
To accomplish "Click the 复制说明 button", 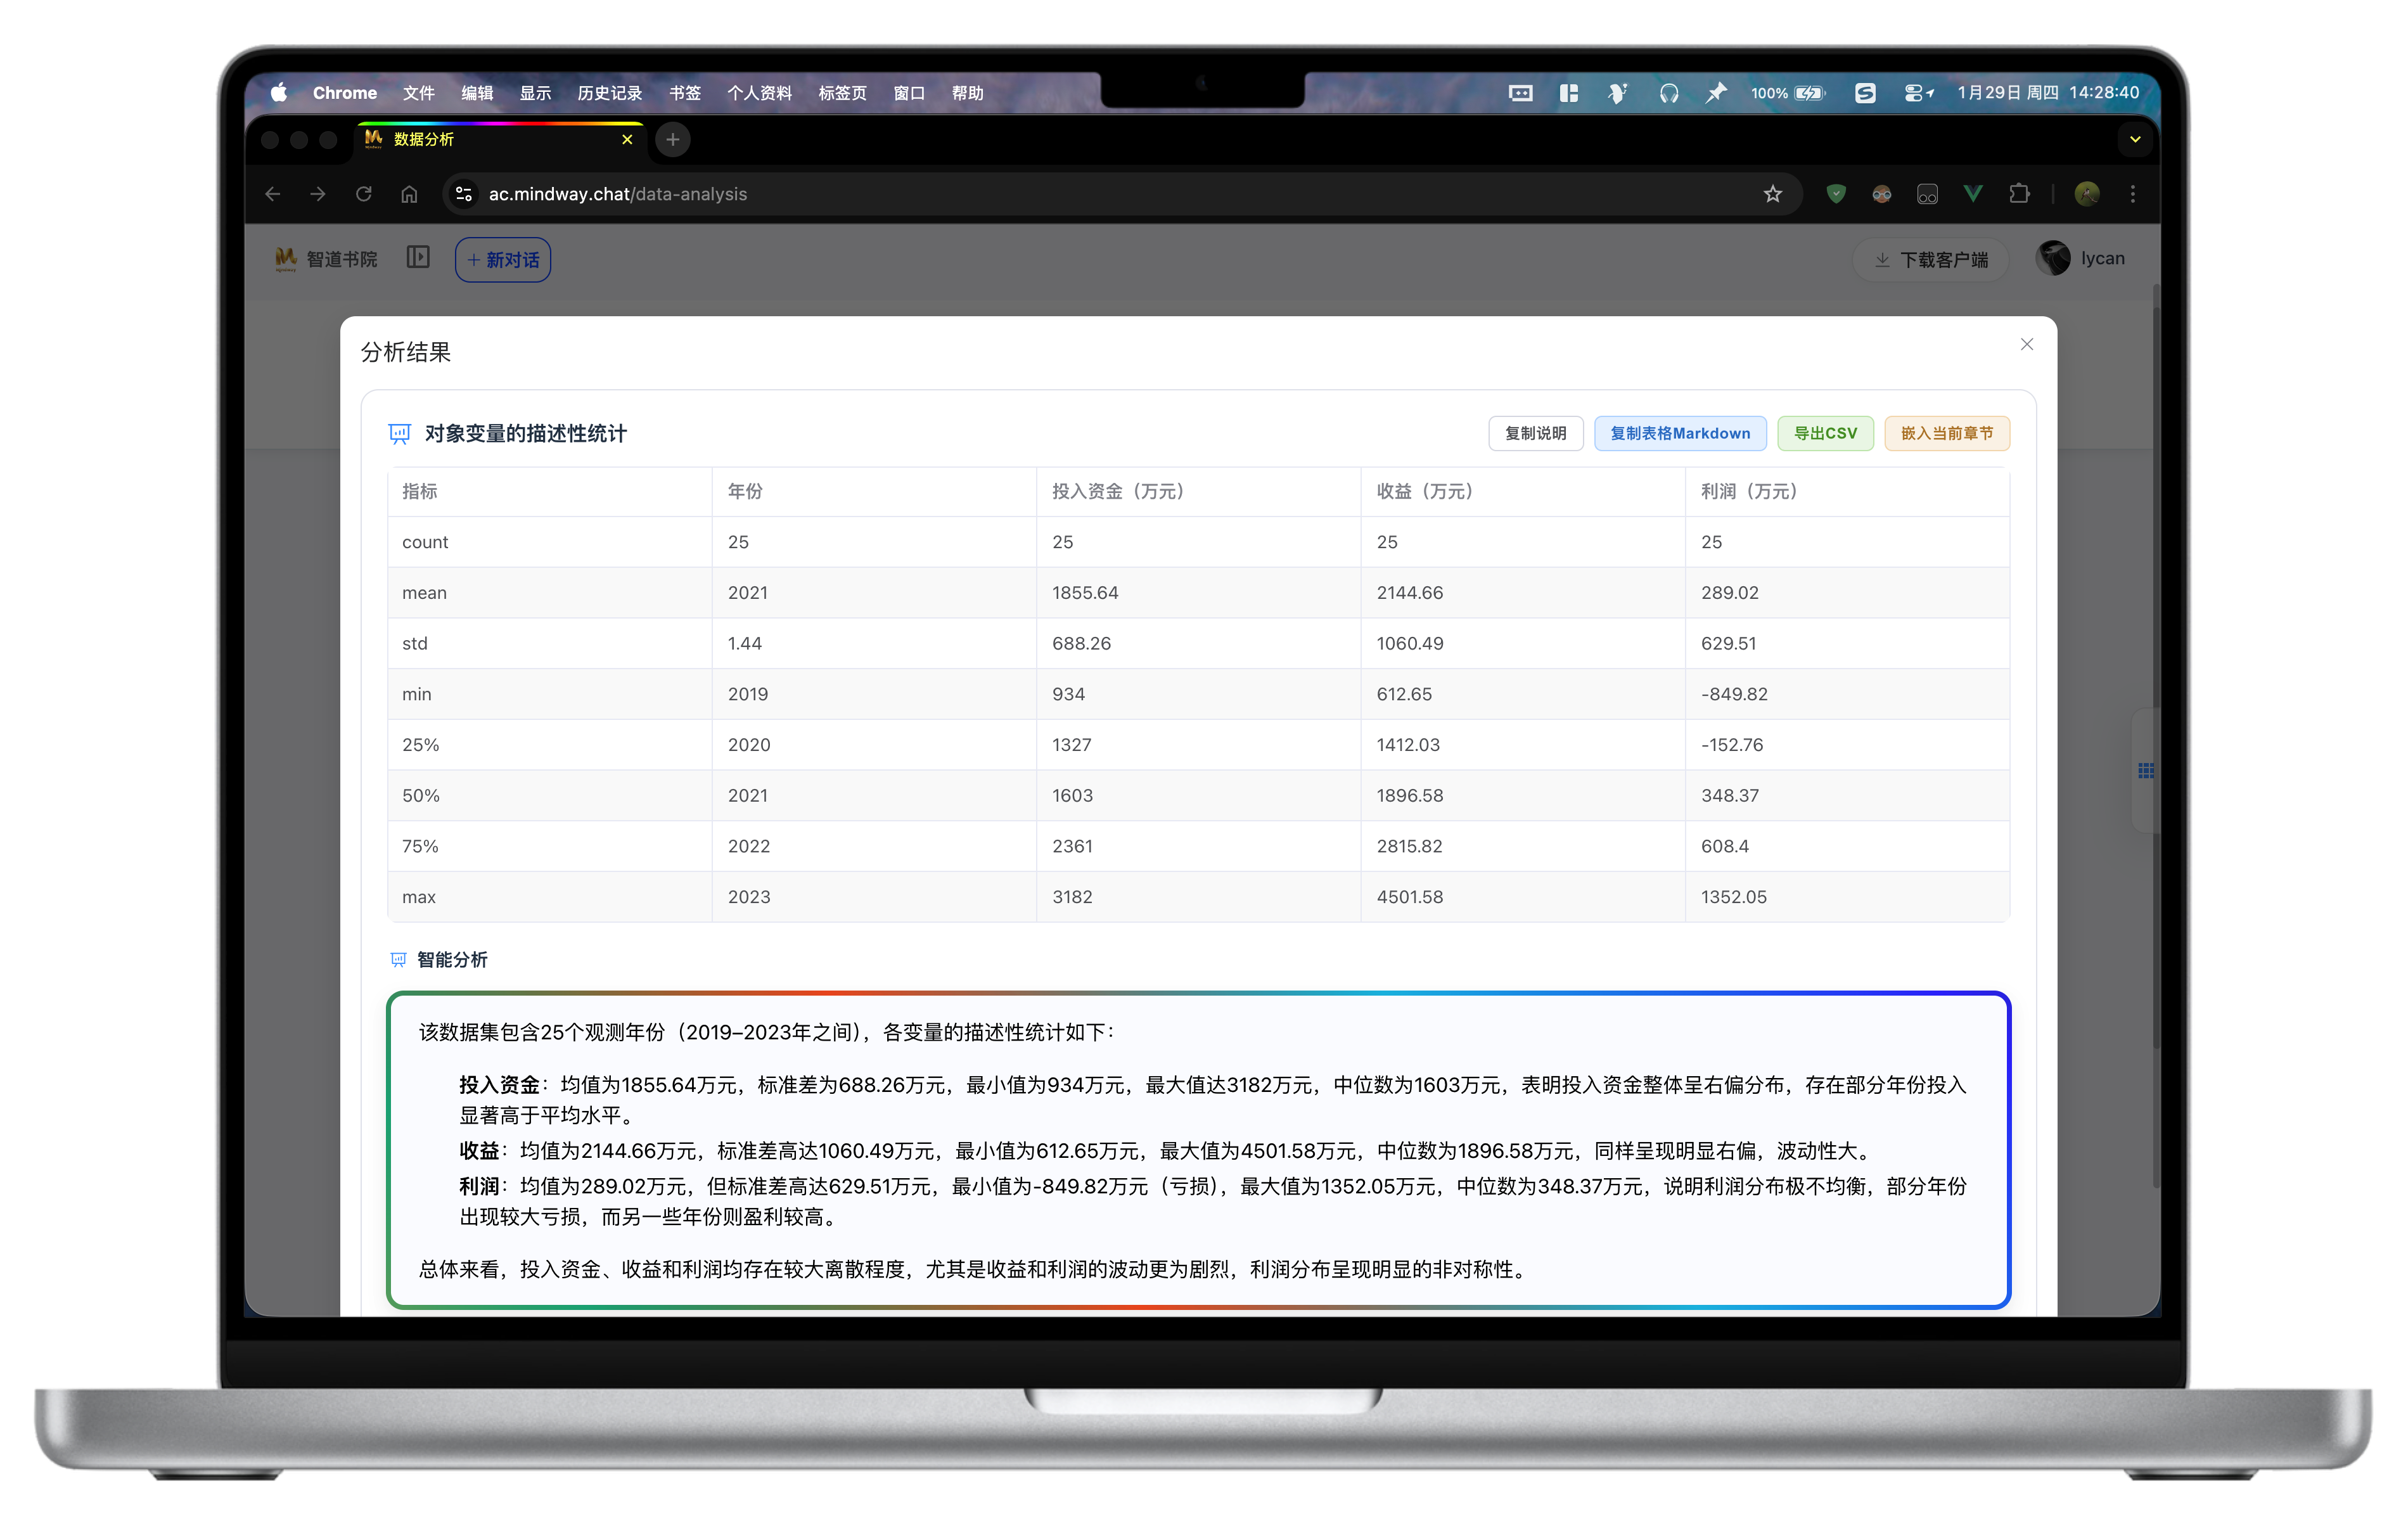I will tap(1535, 433).
